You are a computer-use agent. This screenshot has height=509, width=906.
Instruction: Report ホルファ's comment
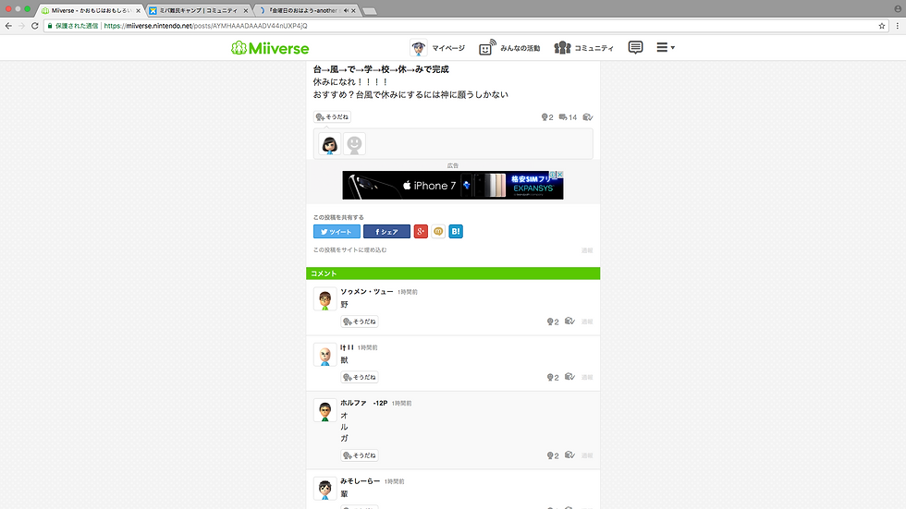[587, 455]
